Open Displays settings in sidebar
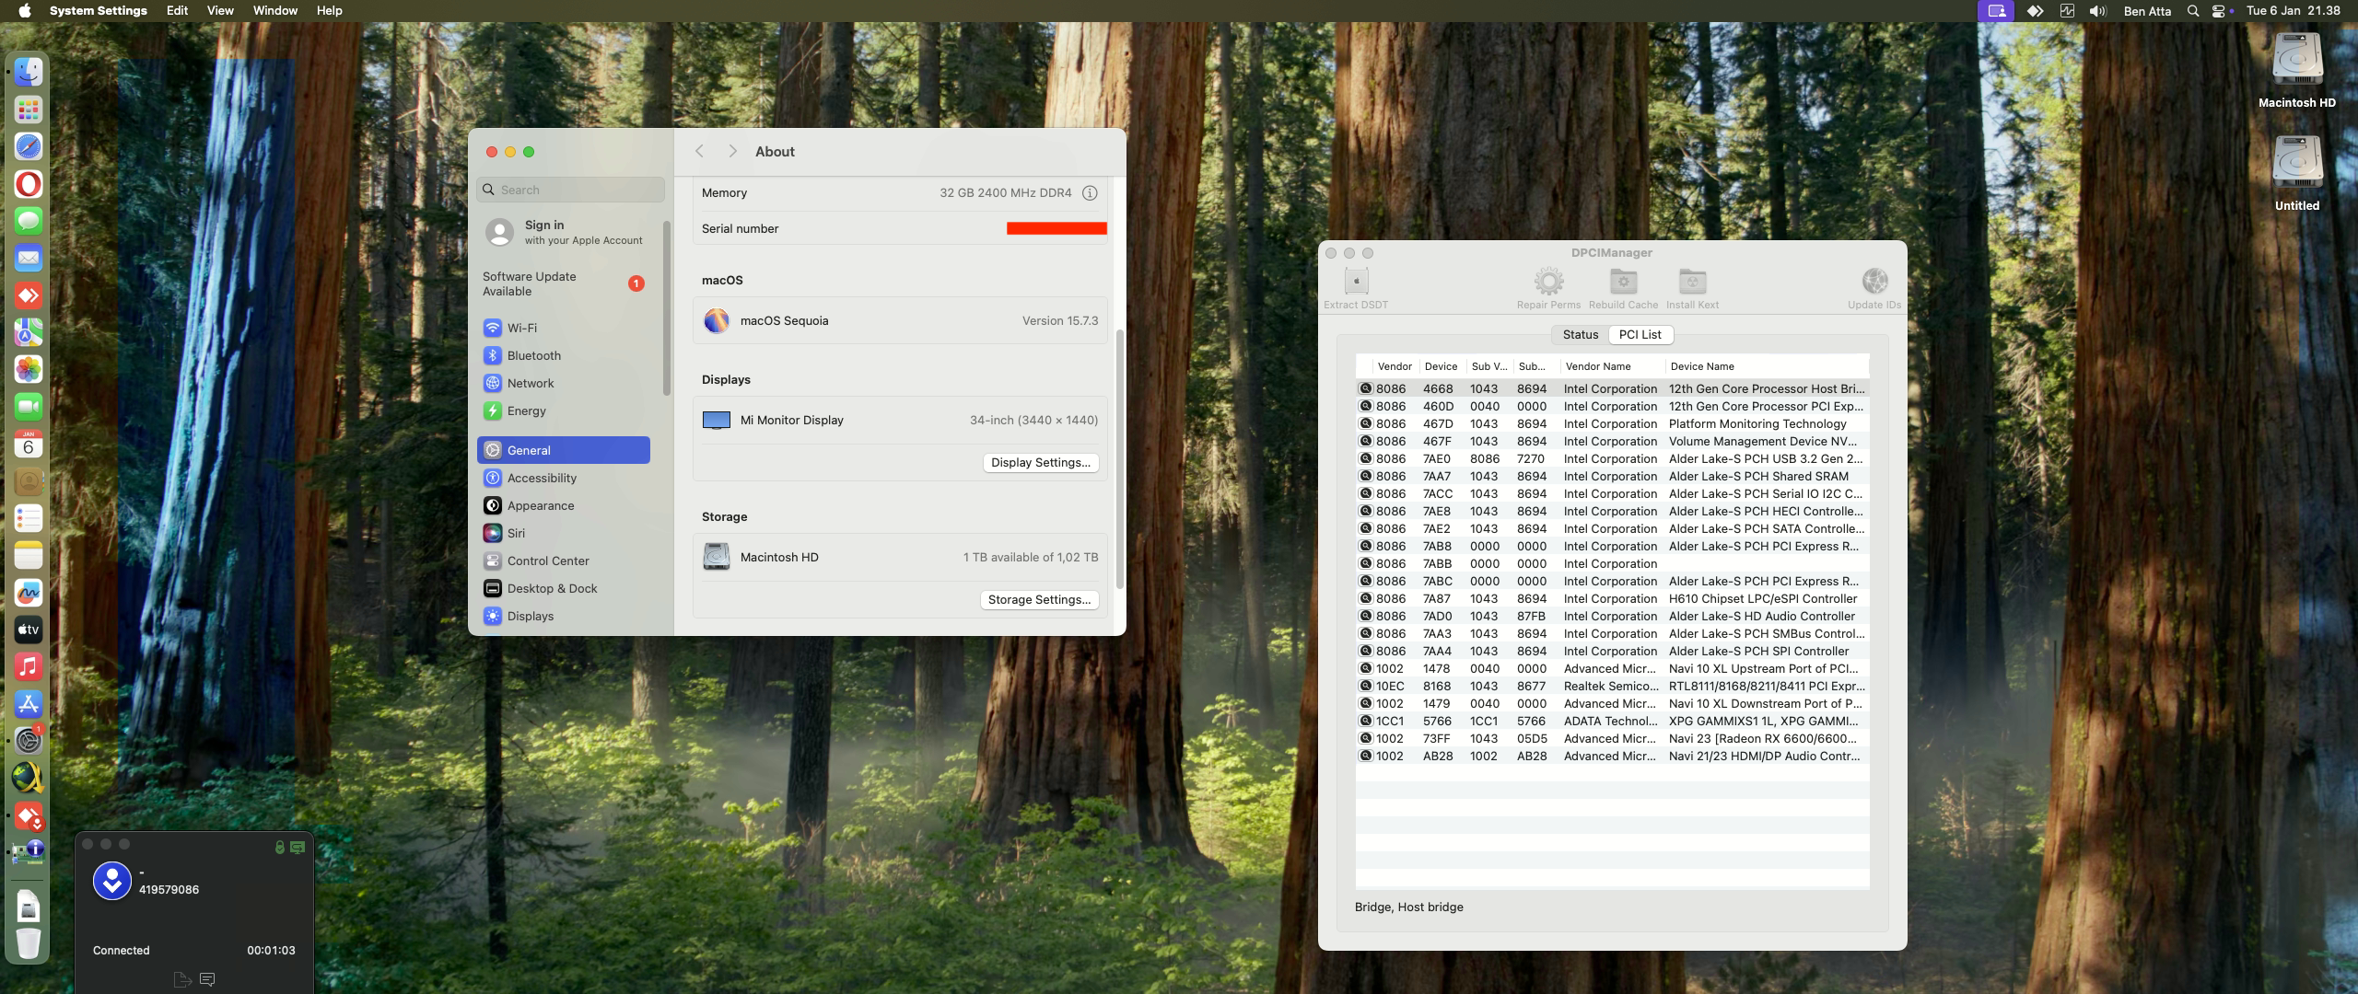Image resolution: width=2358 pixels, height=994 pixels. point(564,616)
